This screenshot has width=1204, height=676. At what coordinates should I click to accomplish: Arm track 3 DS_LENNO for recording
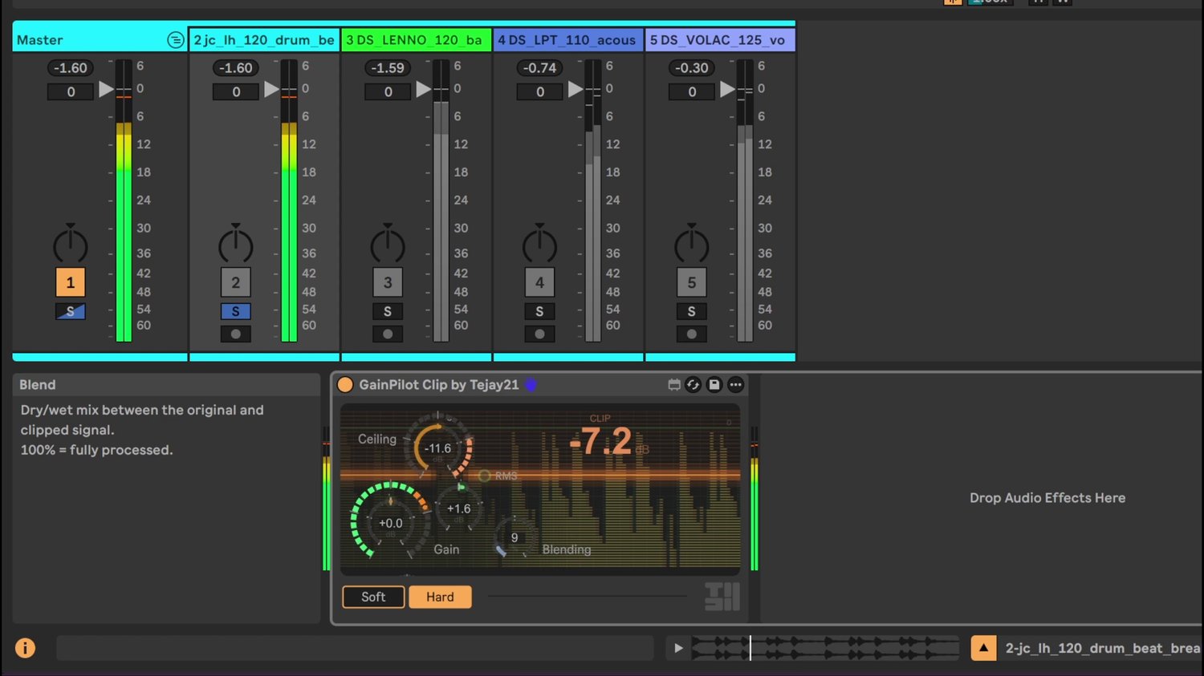(388, 334)
